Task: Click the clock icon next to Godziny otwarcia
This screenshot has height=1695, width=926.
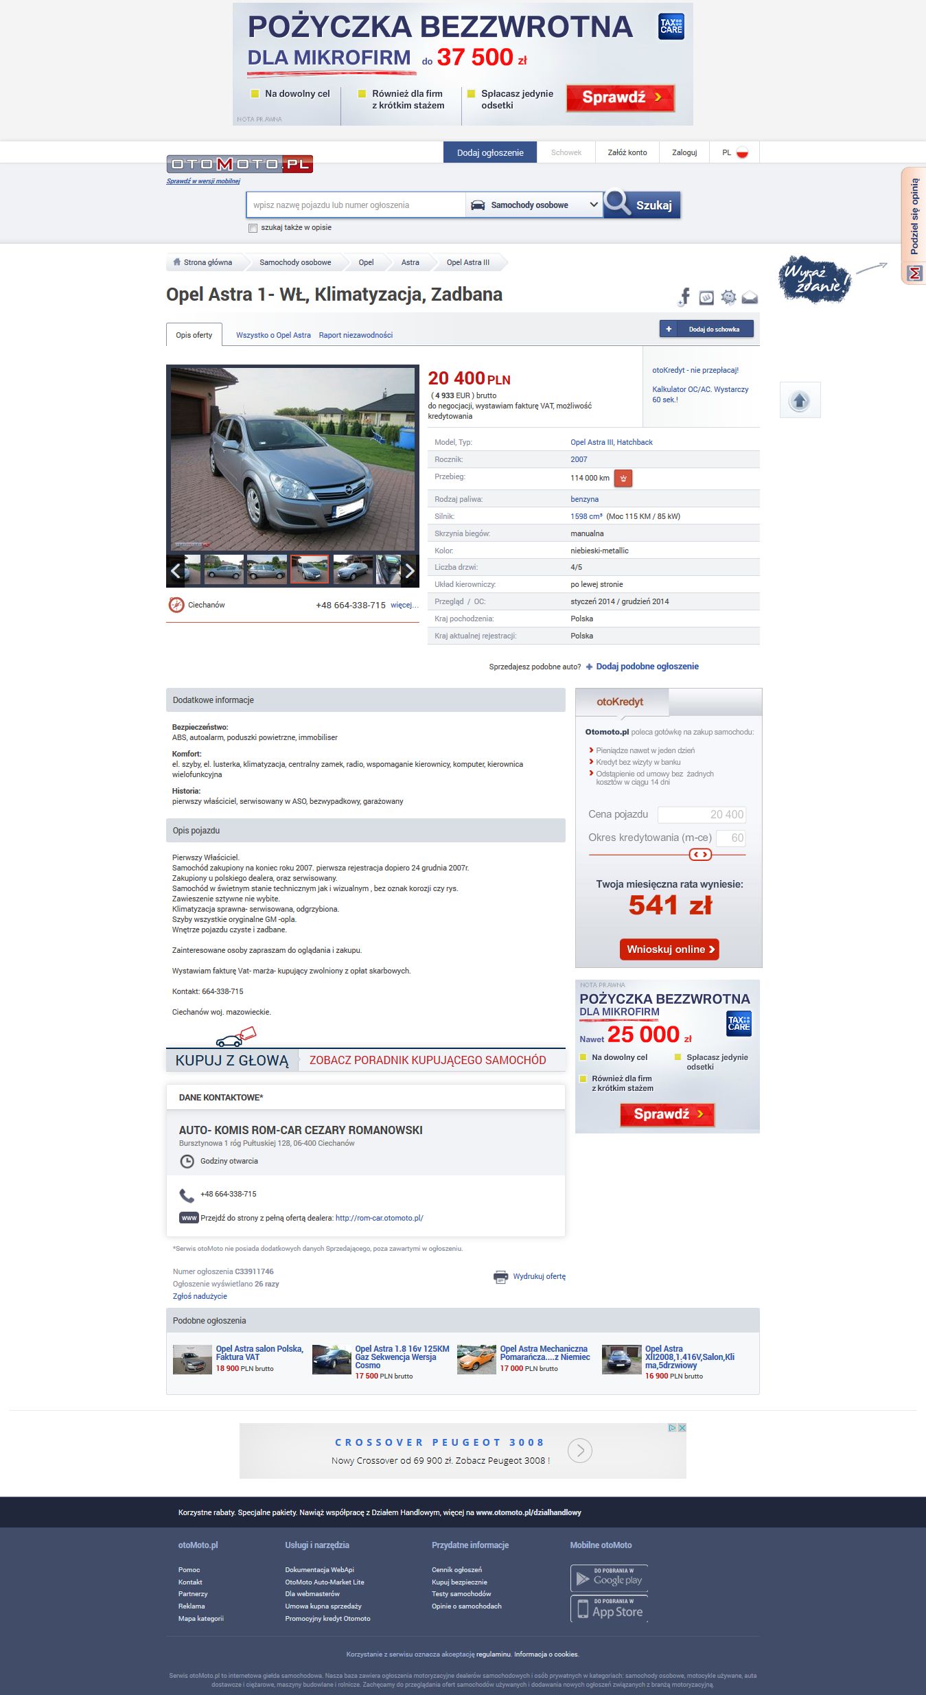Action: pyautogui.click(x=187, y=1161)
